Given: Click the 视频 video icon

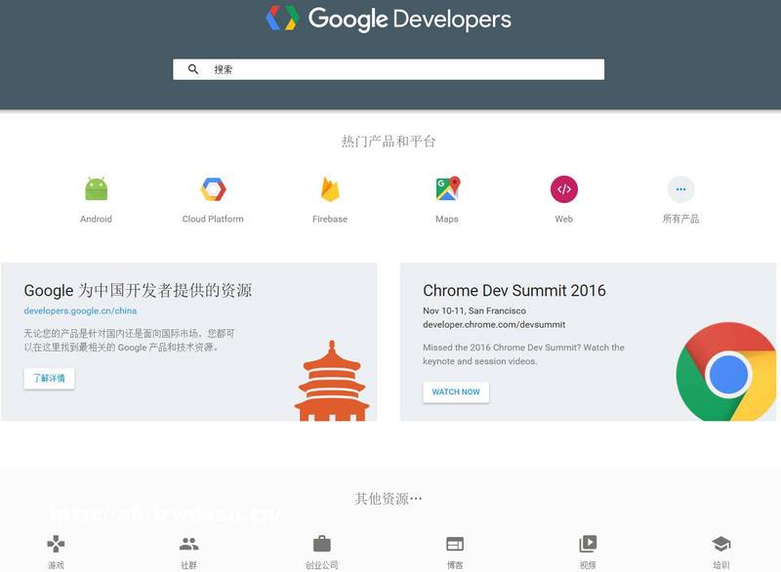Looking at the screenshot, I should [x=587, y=542].
